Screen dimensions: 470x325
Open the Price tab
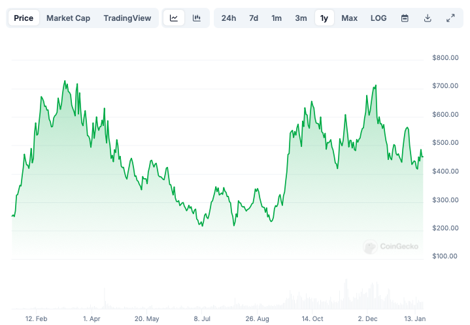pos(24,18)
